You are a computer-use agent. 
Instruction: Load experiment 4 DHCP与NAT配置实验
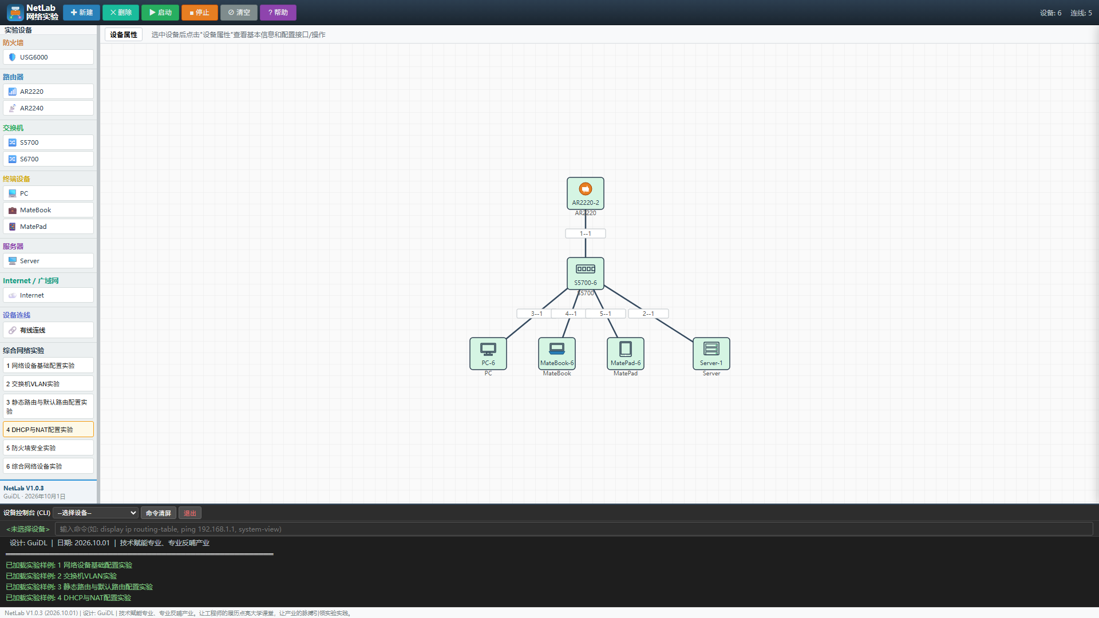48,430
